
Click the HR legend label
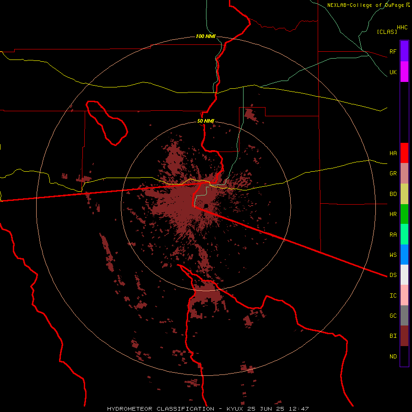coord(393,214)
